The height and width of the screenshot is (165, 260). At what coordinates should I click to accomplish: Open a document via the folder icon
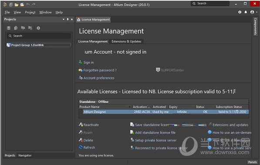tap(17, 5)
